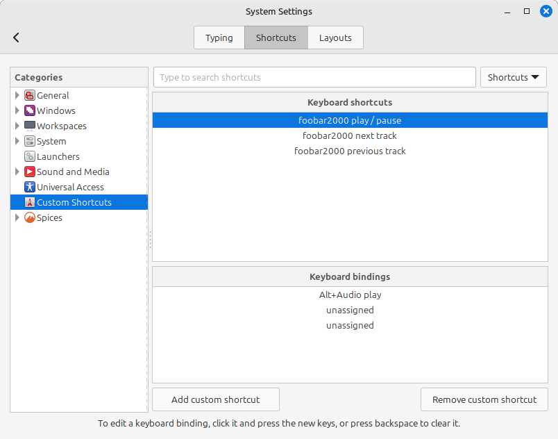
Task: Expand the Windows category arrow
Action: pos(17,110)
